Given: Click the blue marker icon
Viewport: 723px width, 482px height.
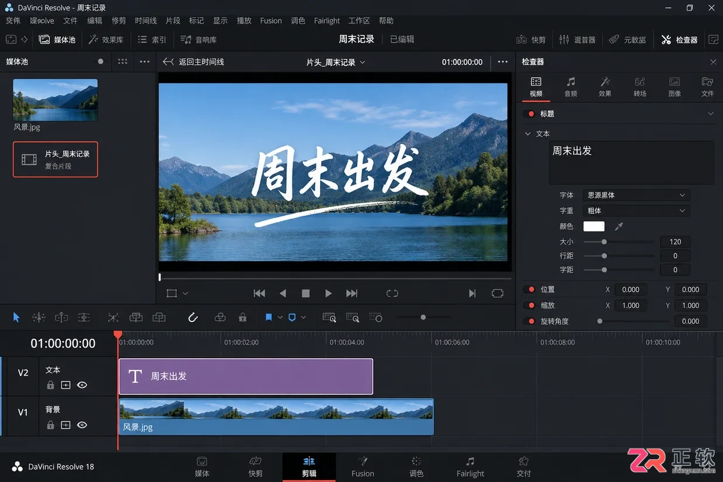Looking at the screenshot, I should (292, 317).
